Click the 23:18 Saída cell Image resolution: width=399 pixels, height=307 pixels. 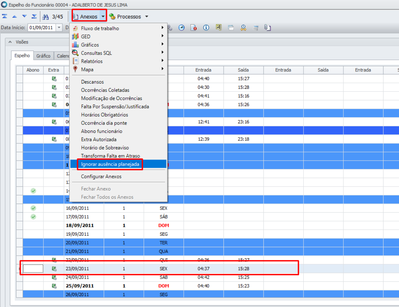click(244, 139)
